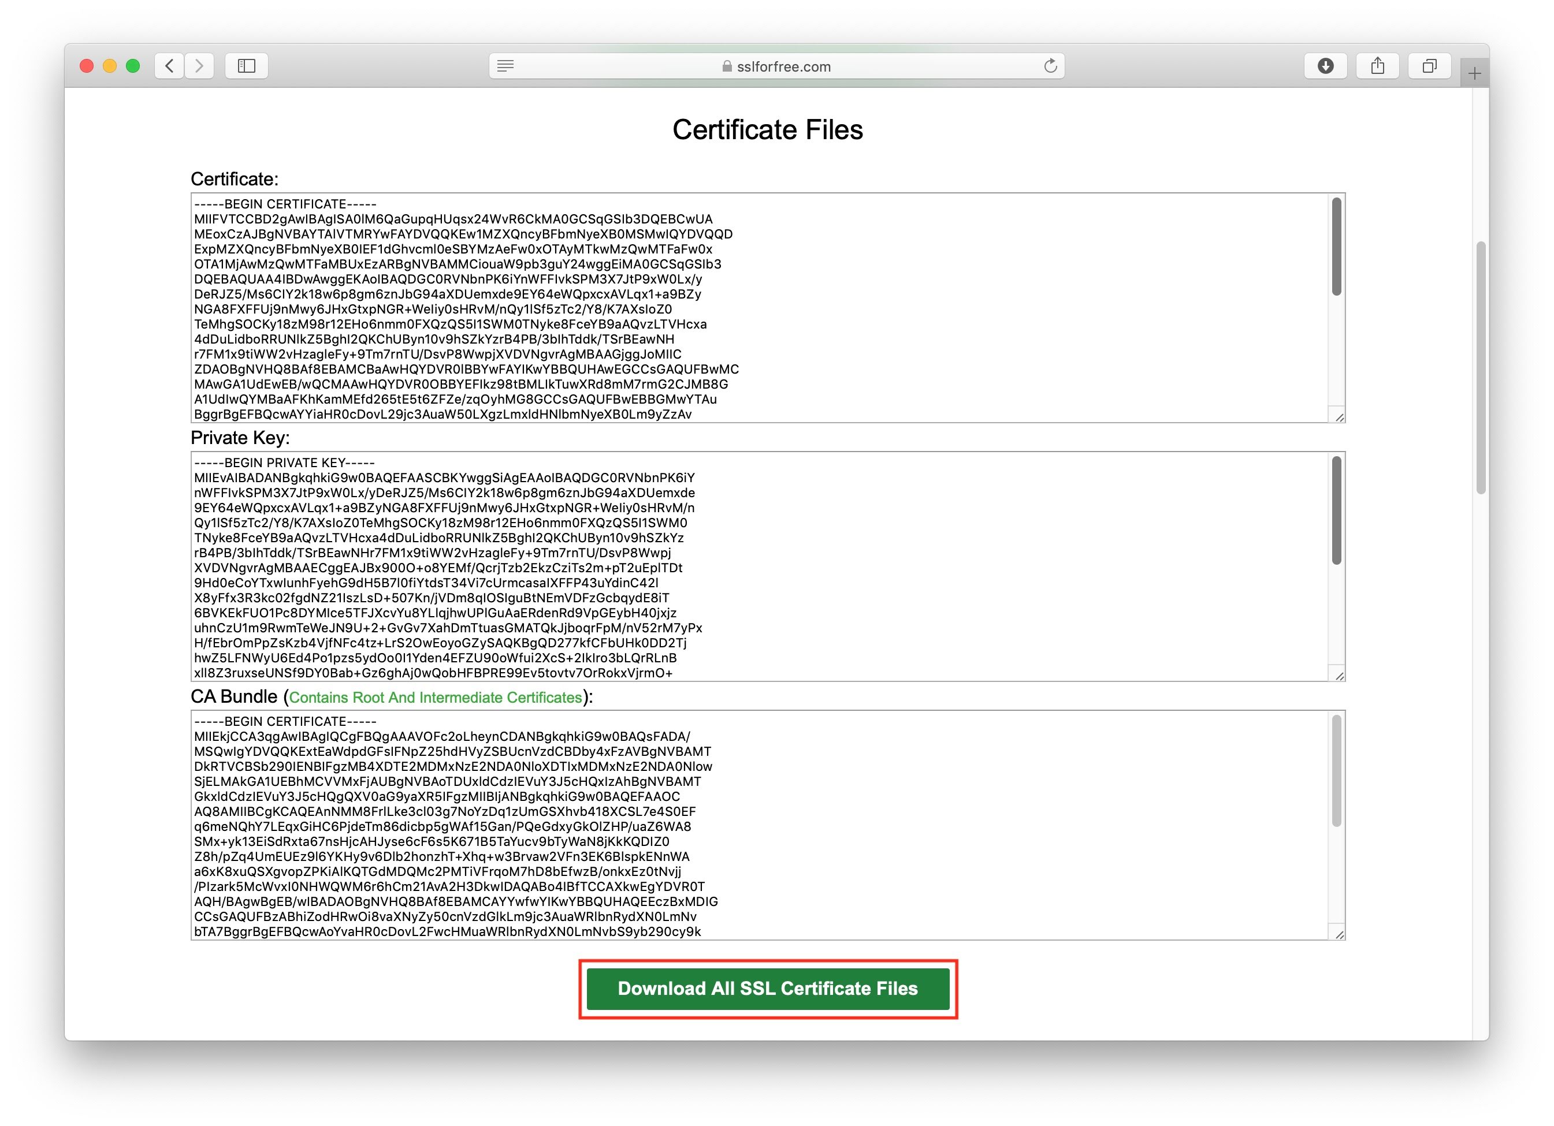Show tab overview icon

click(x=1429, y=66)
